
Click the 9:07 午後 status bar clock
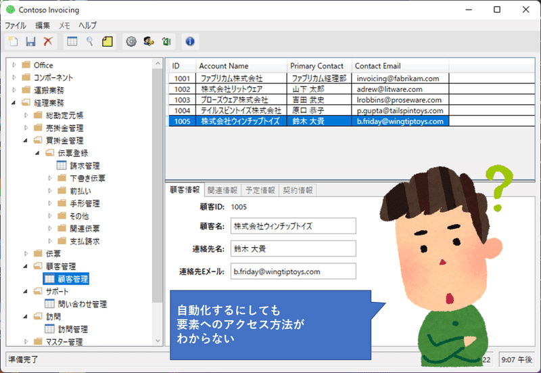tap(517, 360)
